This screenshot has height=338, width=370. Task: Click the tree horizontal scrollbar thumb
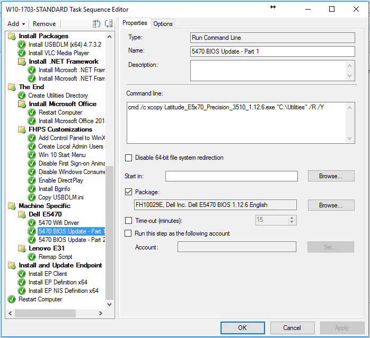tap(45, 314)
